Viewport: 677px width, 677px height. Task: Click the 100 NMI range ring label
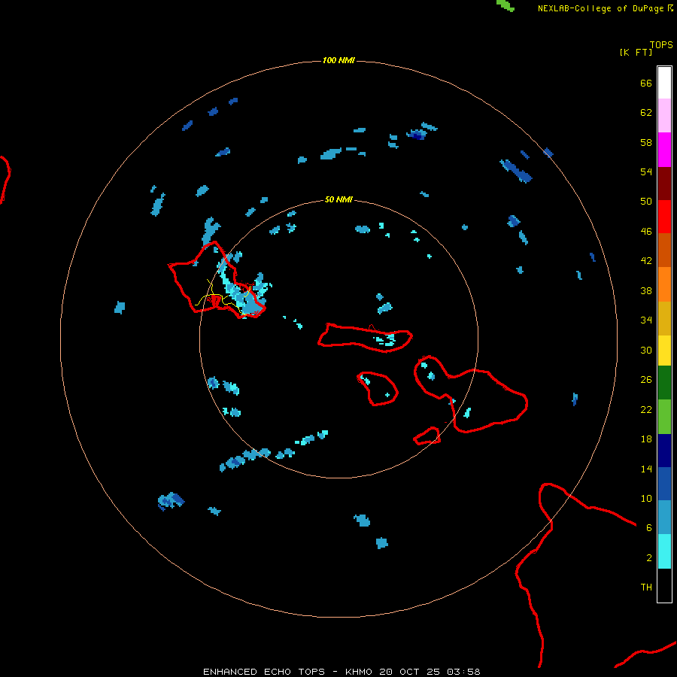point(338,60)
